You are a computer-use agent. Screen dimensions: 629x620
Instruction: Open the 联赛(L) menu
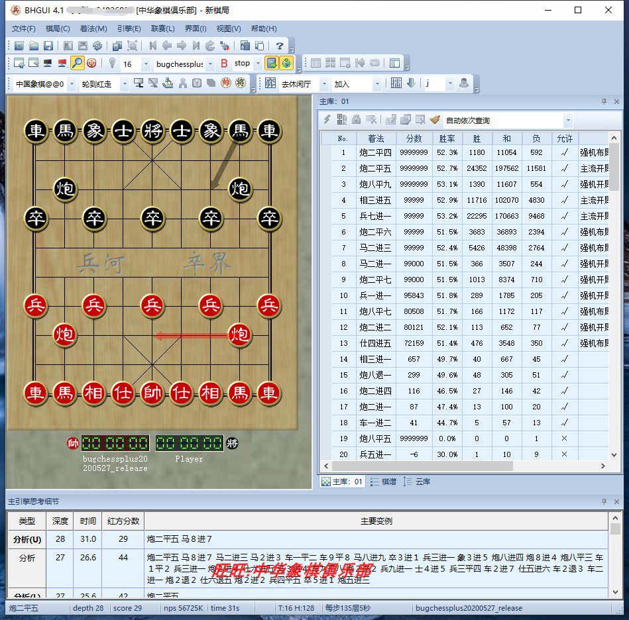162,28
